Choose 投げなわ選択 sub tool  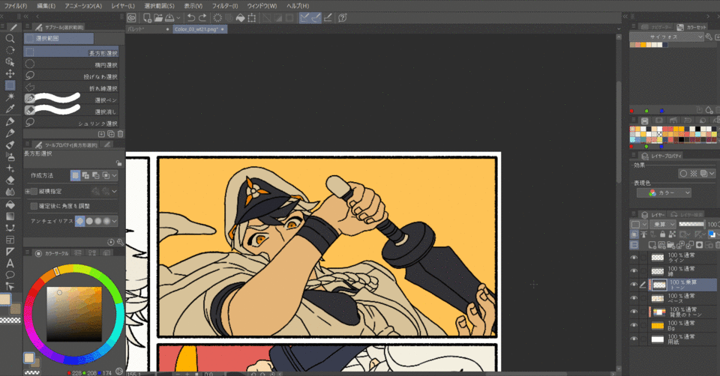point(71,76)
